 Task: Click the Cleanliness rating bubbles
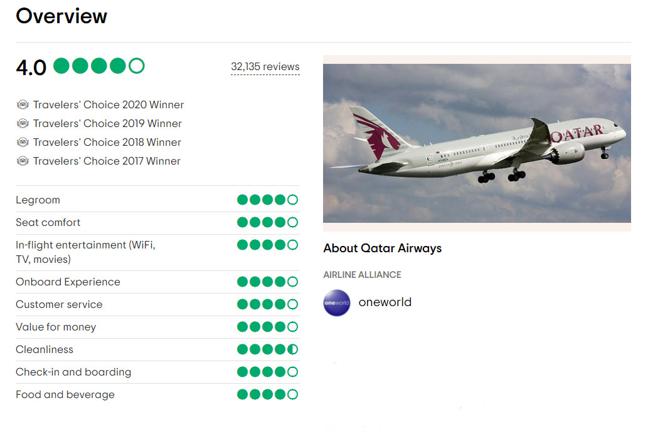[267, 349]
